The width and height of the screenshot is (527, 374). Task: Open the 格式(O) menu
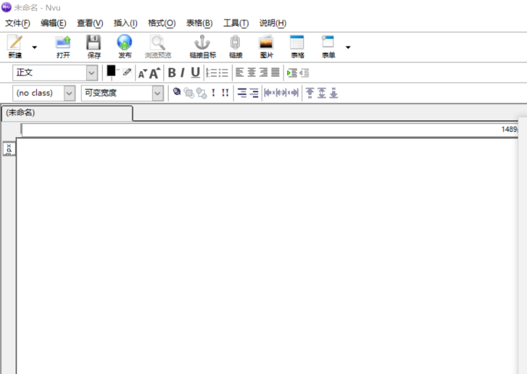tap(161, 23)
